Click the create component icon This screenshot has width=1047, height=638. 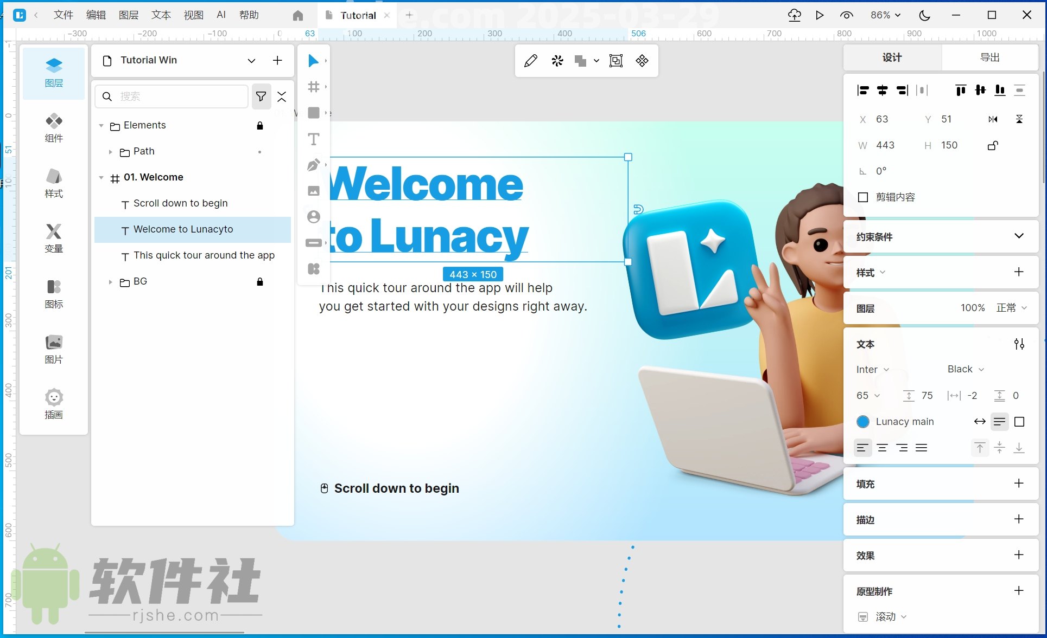click(x=642, y=61)
